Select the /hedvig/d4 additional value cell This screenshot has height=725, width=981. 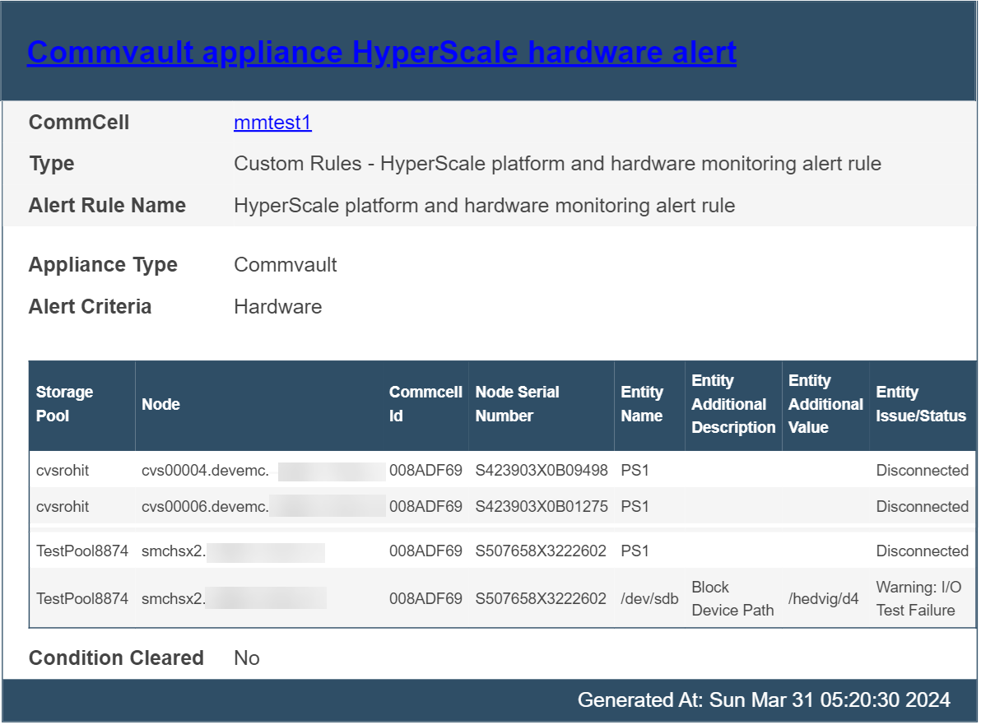(x=823, y=599)
